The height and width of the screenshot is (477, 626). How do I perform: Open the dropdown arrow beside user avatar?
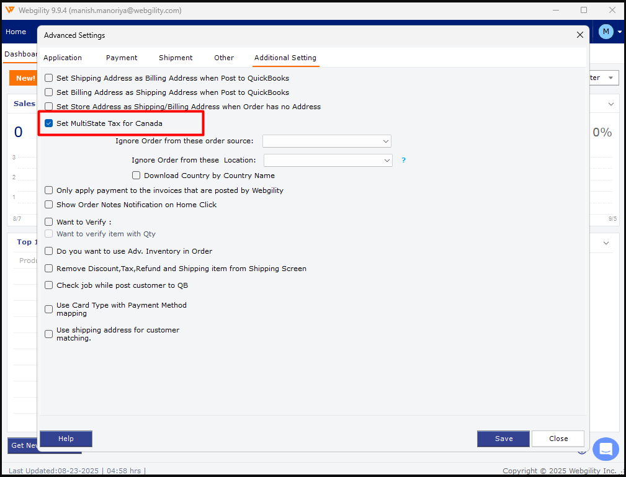pos(619,32)
